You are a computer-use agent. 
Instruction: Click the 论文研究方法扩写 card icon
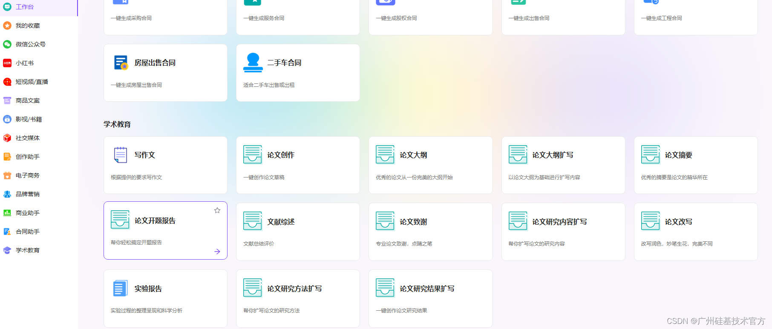point(253,288)
